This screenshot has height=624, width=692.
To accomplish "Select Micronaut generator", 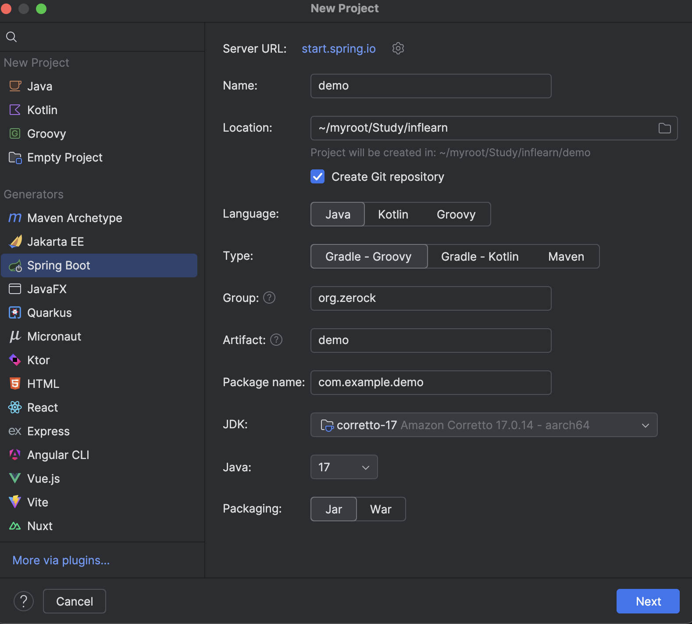I will (x=99, y=336).
